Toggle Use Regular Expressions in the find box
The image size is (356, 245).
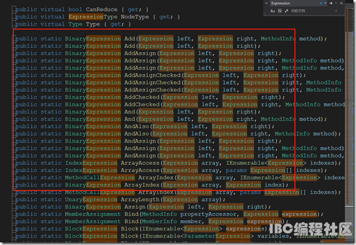click(286, 11)
